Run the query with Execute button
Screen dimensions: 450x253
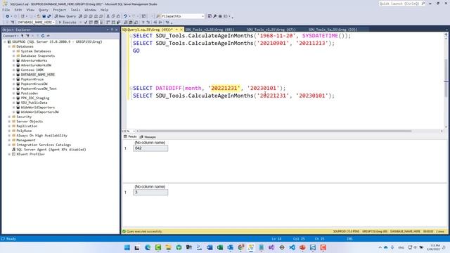coord(67,22)
